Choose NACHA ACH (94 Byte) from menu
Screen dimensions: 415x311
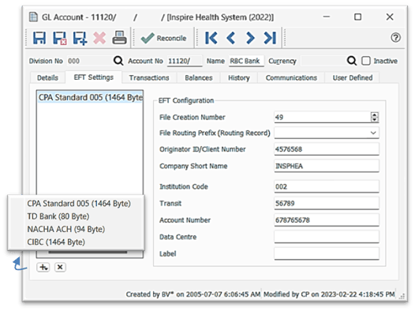coord(66,229)
